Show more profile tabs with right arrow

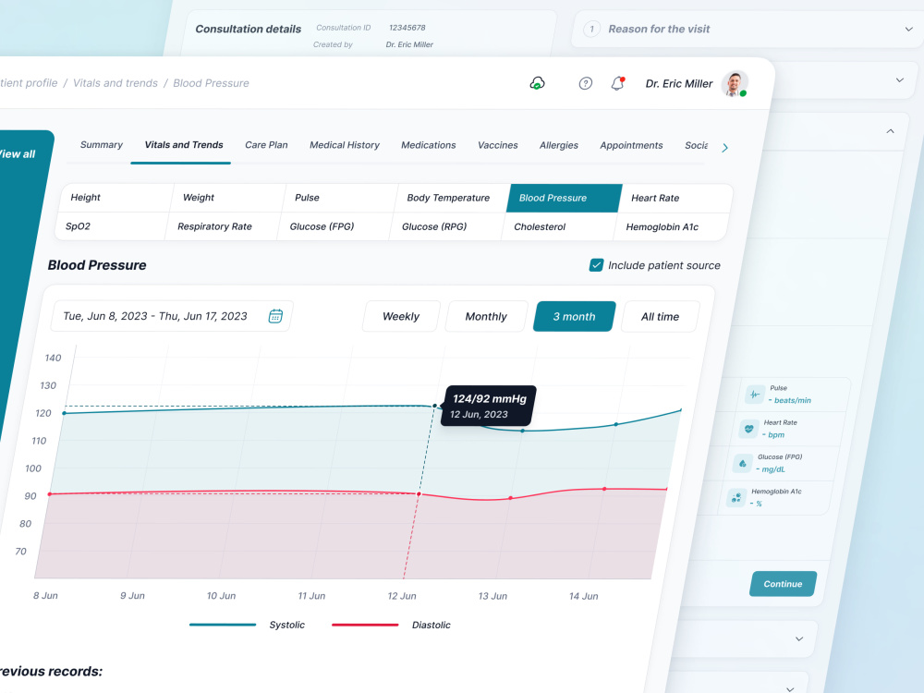pyautogui.click(x=724, y=148)
